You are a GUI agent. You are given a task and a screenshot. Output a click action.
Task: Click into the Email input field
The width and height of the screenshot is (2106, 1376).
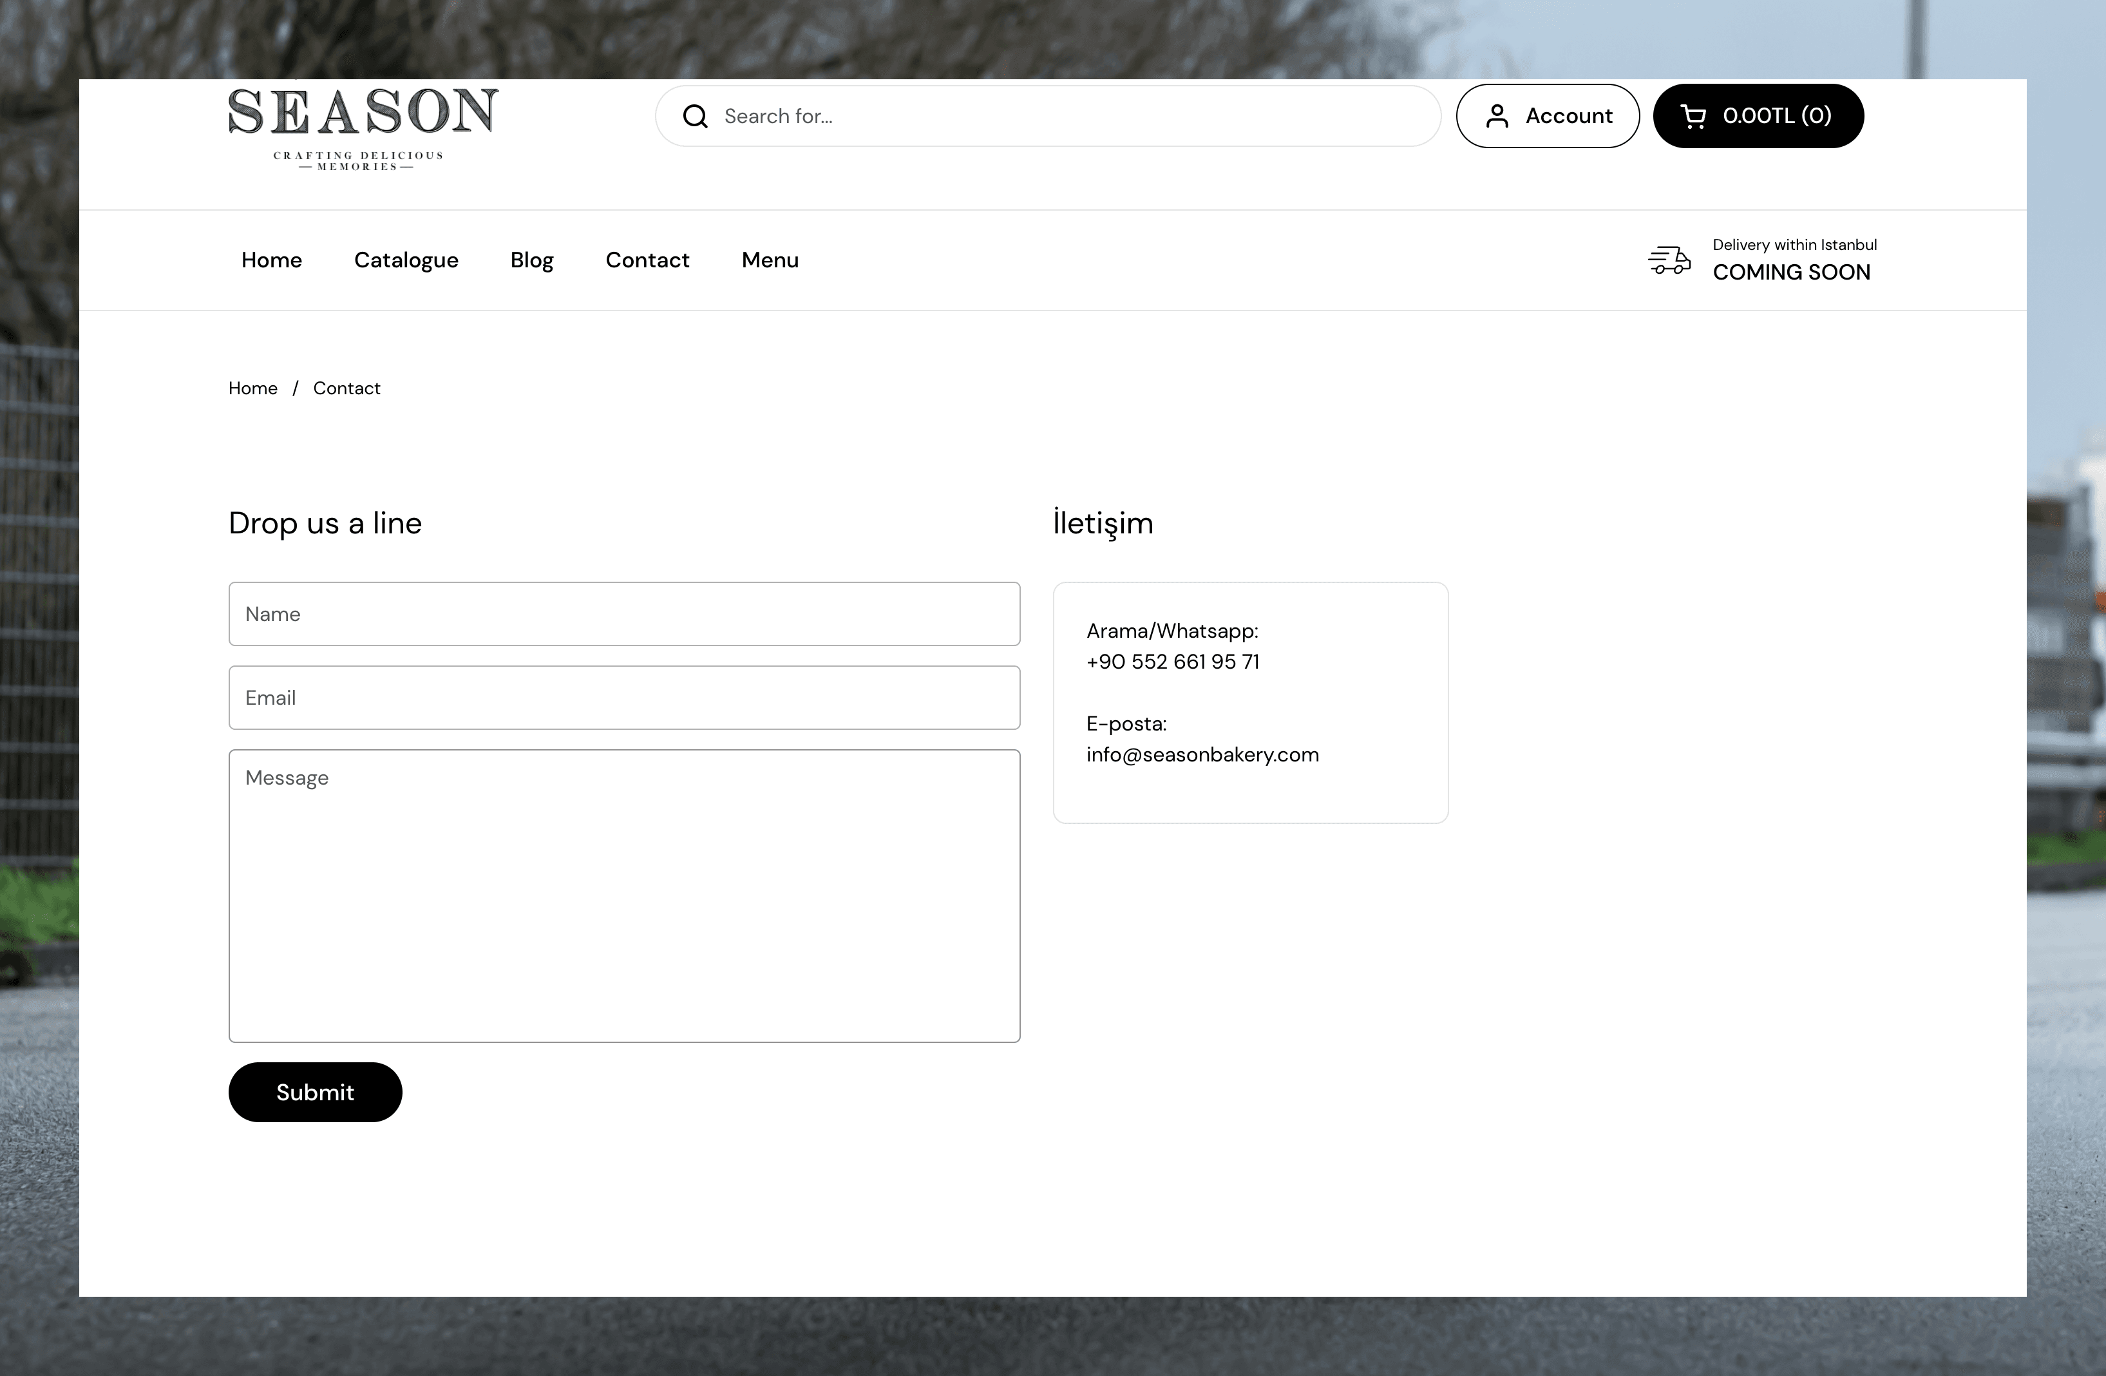[624, 698]
